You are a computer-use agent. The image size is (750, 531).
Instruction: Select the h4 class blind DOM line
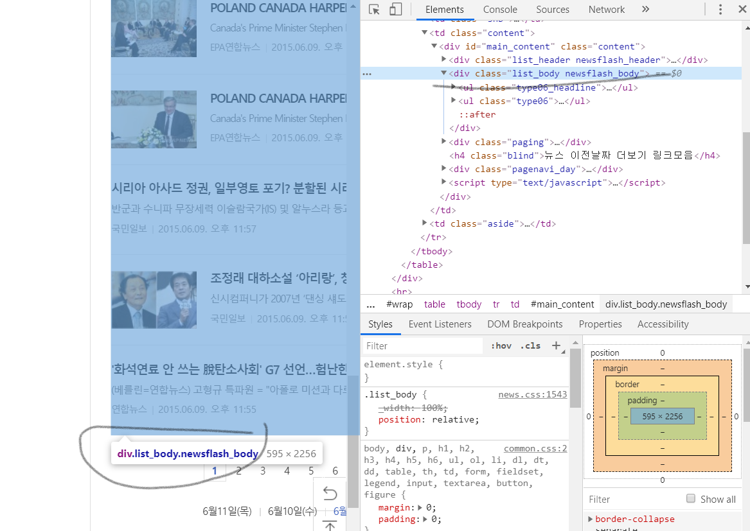(x=584, y=155)
